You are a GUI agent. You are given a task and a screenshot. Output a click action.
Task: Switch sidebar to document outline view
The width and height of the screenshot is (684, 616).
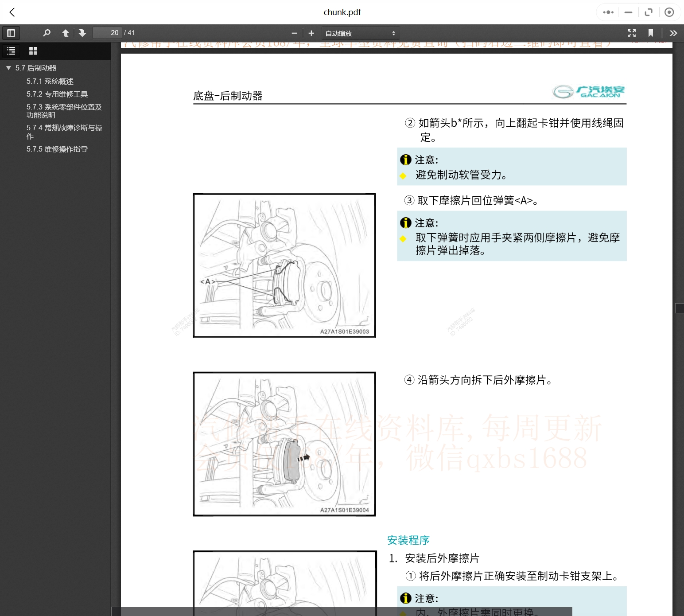[11, 51]
